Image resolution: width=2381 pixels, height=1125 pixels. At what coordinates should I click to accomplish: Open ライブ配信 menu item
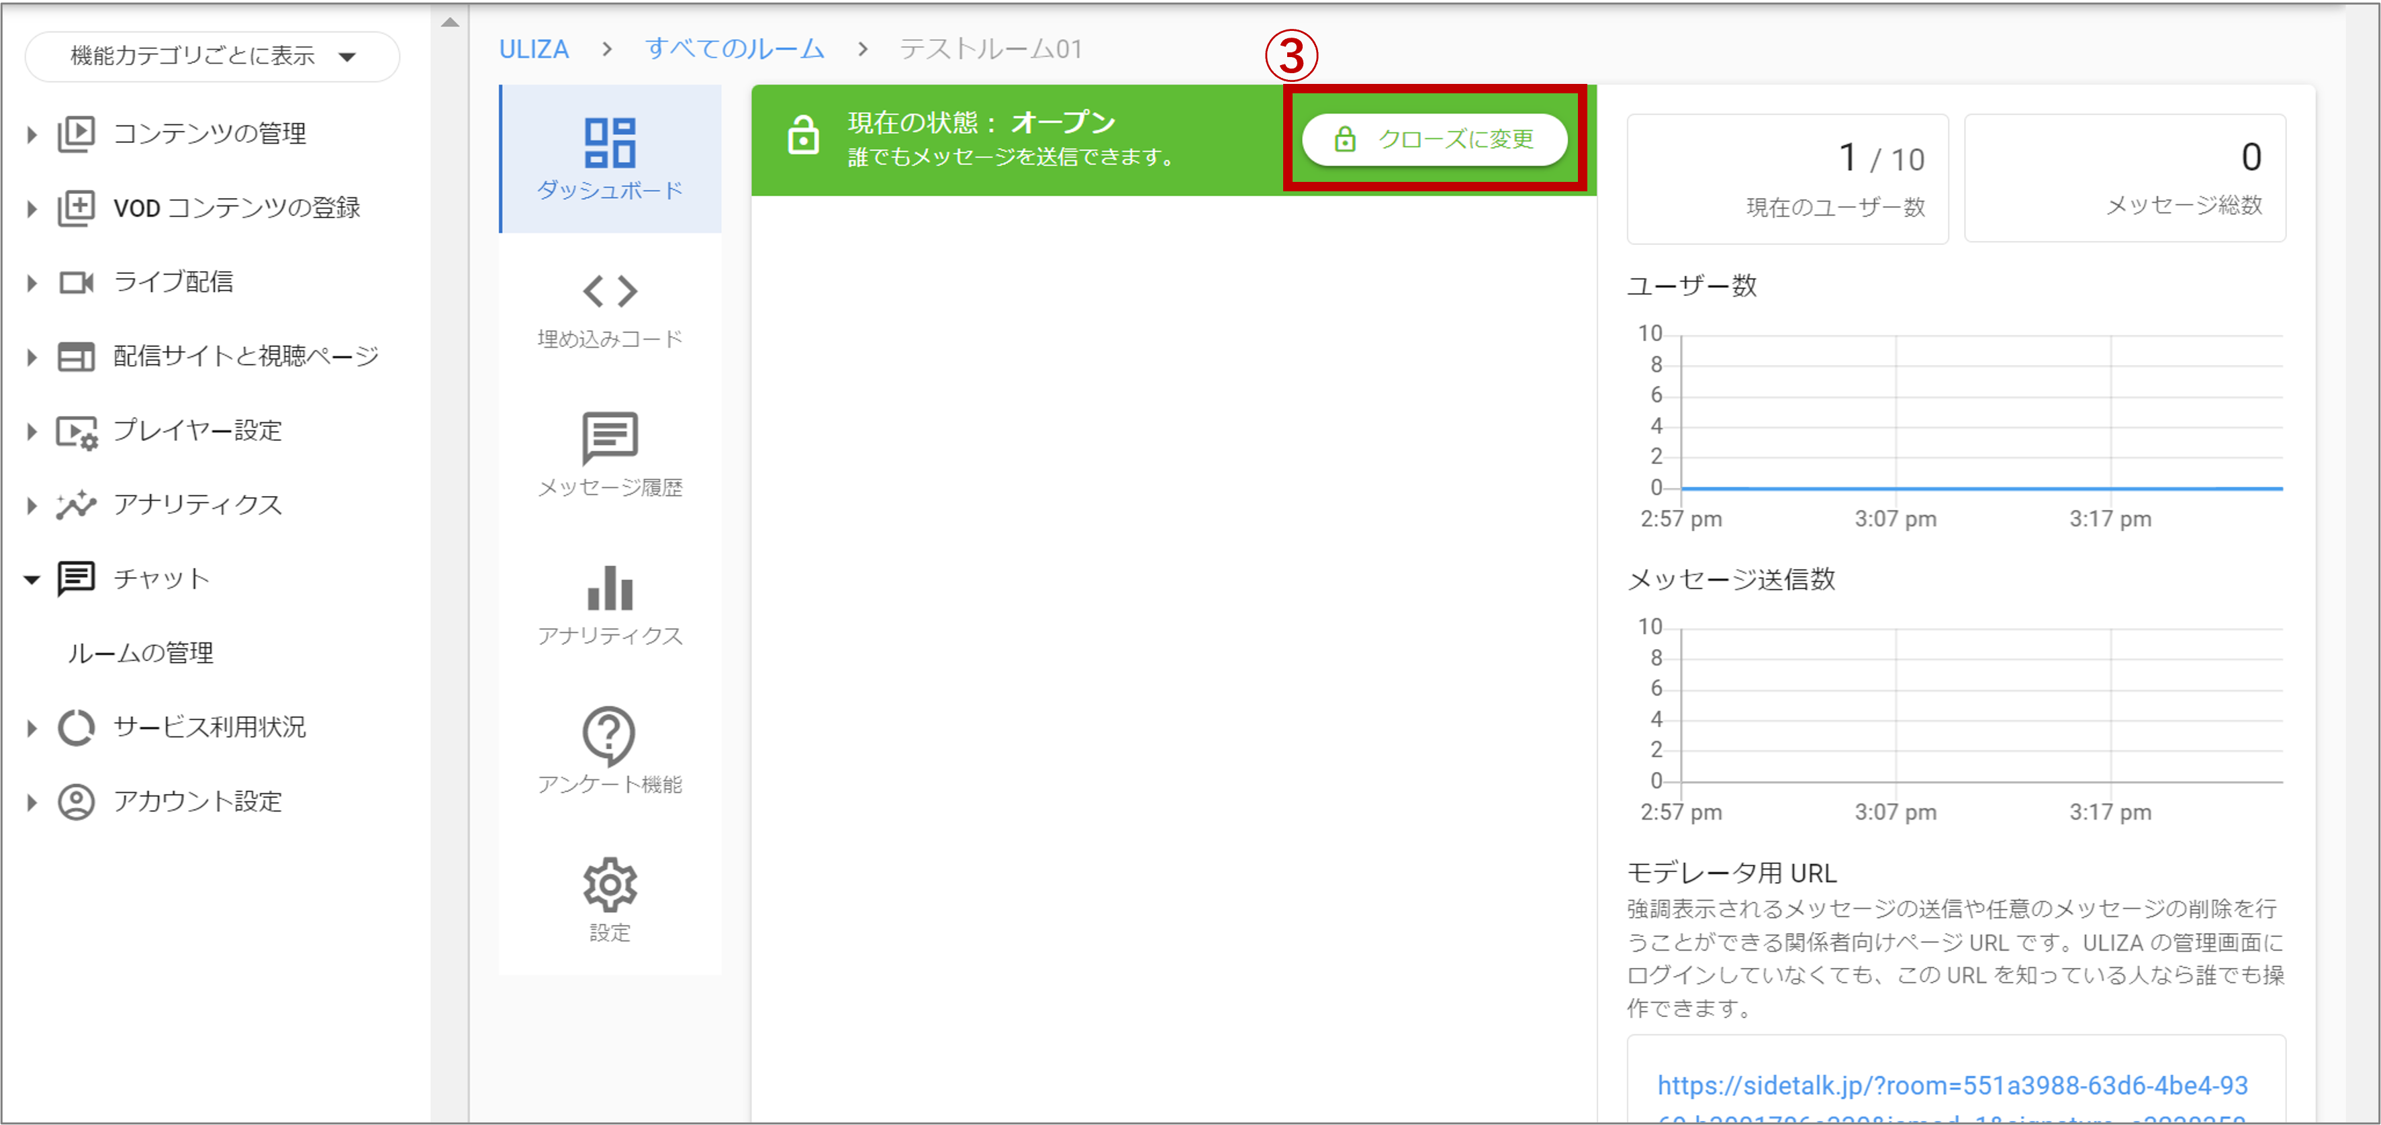pyautogui.click(x=173, y=282)
